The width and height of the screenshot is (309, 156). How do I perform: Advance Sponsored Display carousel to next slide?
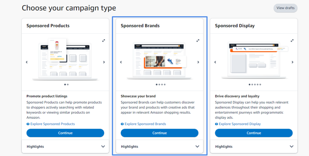tap(292, 62)
